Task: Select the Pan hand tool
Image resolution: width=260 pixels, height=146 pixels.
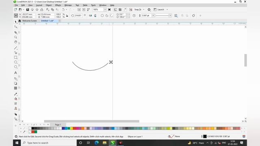Action: coord(15,42)
